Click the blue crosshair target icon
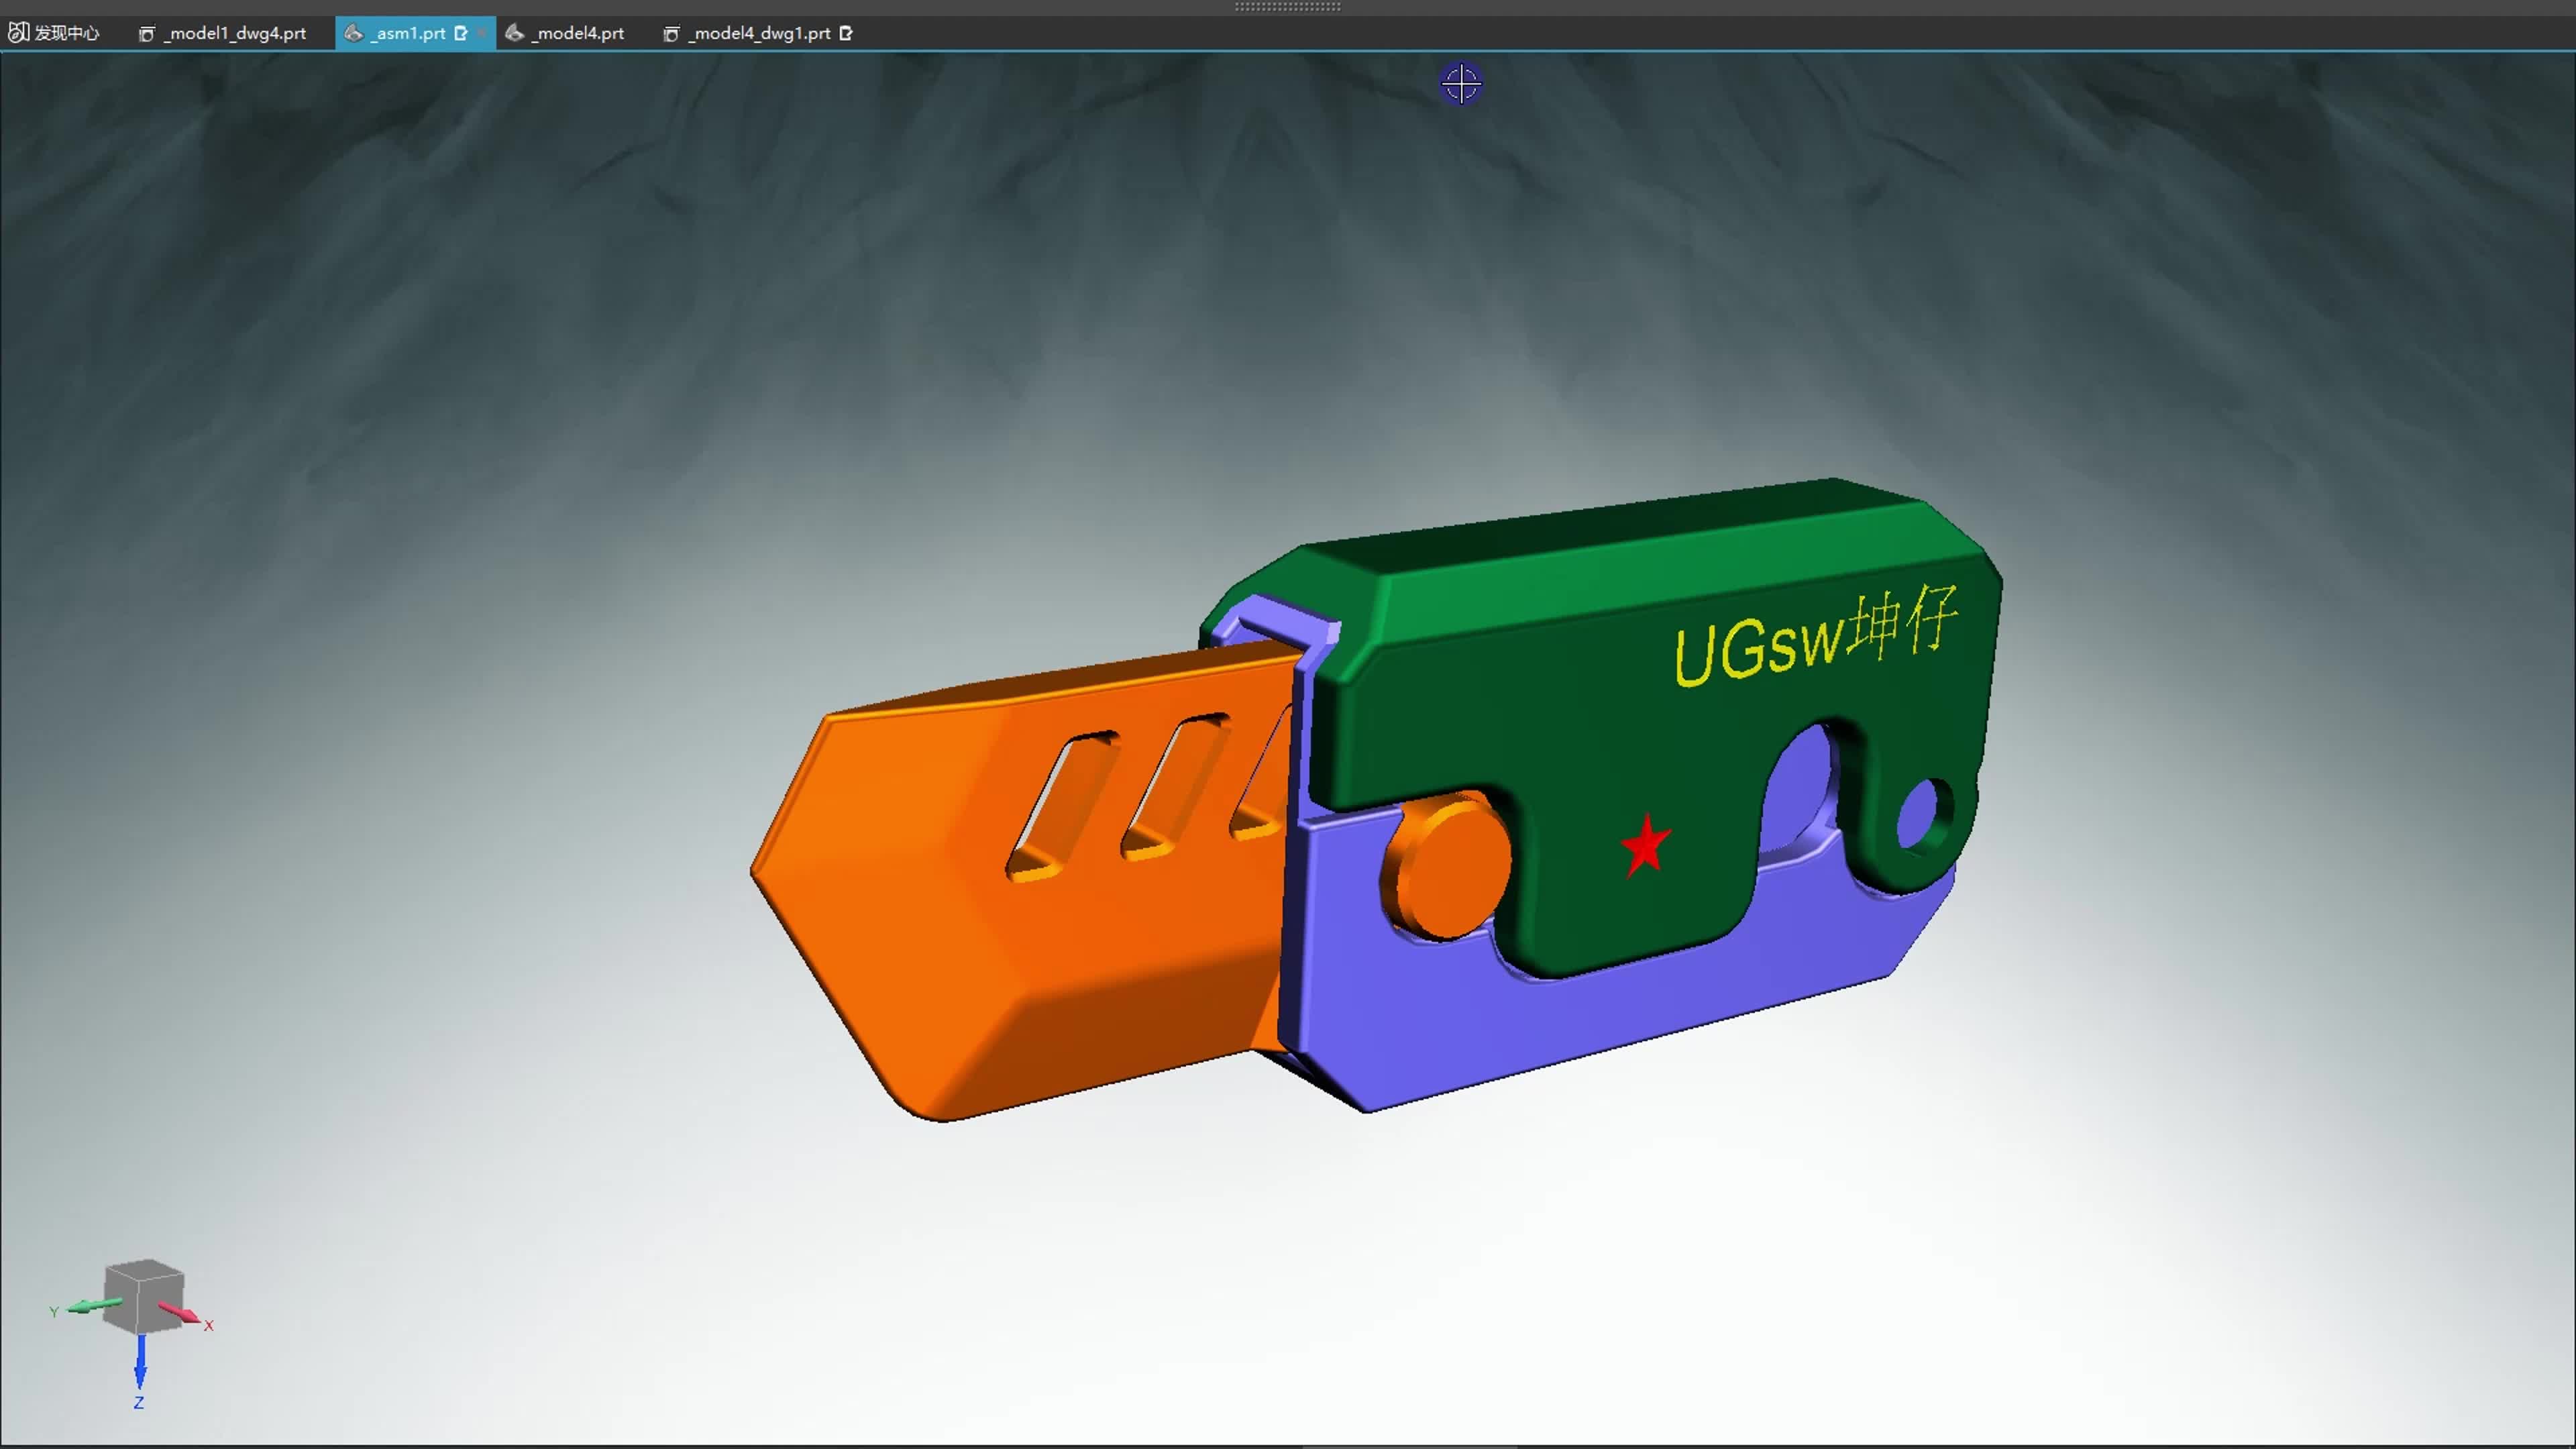This screenshot has height=1449, width=2576. pos(1461,84)
